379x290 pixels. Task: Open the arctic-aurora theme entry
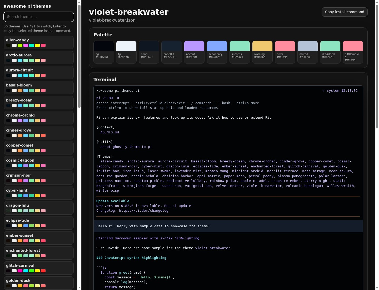pyautogui.click(x=39, y=57)
